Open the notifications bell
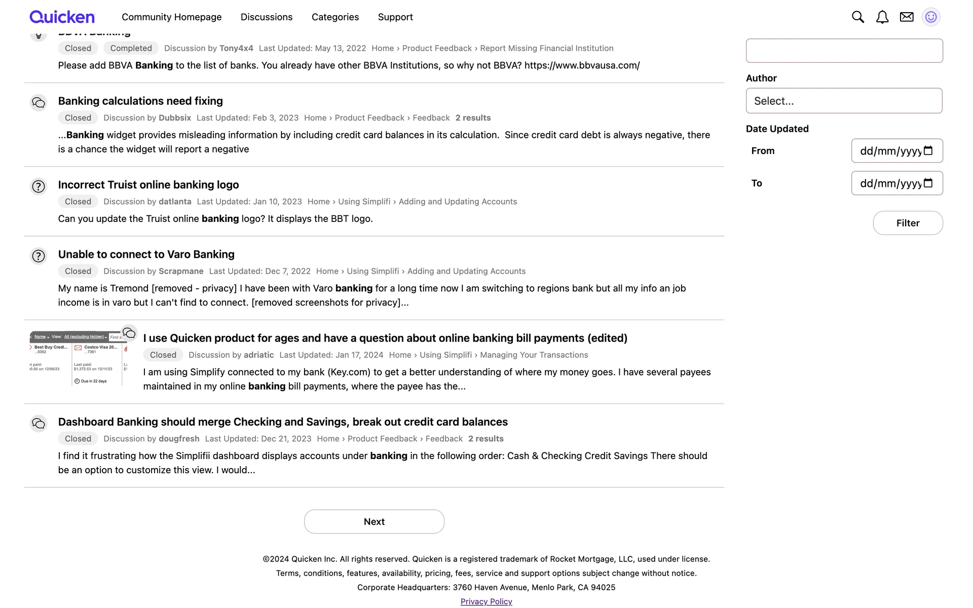973x608 pixels. (882, 17)
